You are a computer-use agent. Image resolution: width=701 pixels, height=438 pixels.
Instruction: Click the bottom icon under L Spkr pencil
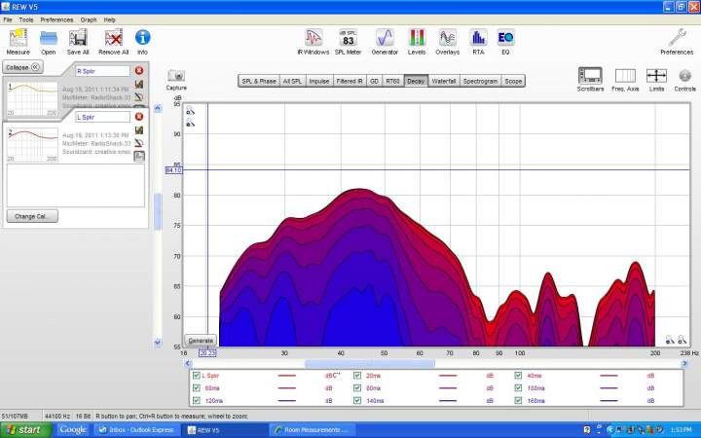pos(139,156)
